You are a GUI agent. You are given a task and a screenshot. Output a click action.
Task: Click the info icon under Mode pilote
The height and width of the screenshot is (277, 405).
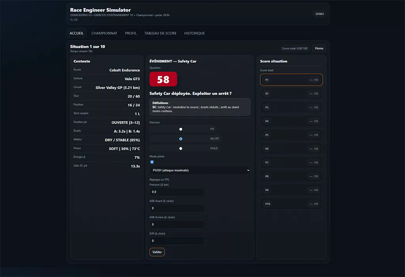[152, 162]
